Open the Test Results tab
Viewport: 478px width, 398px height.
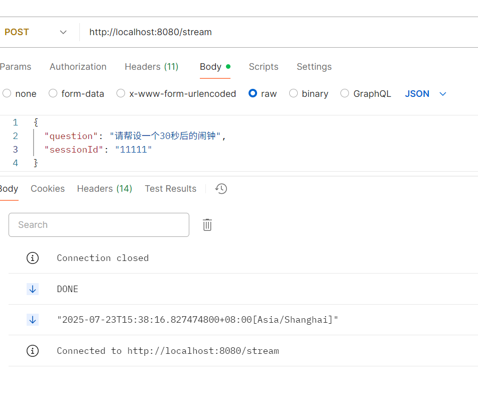click(x=170, y=189)
